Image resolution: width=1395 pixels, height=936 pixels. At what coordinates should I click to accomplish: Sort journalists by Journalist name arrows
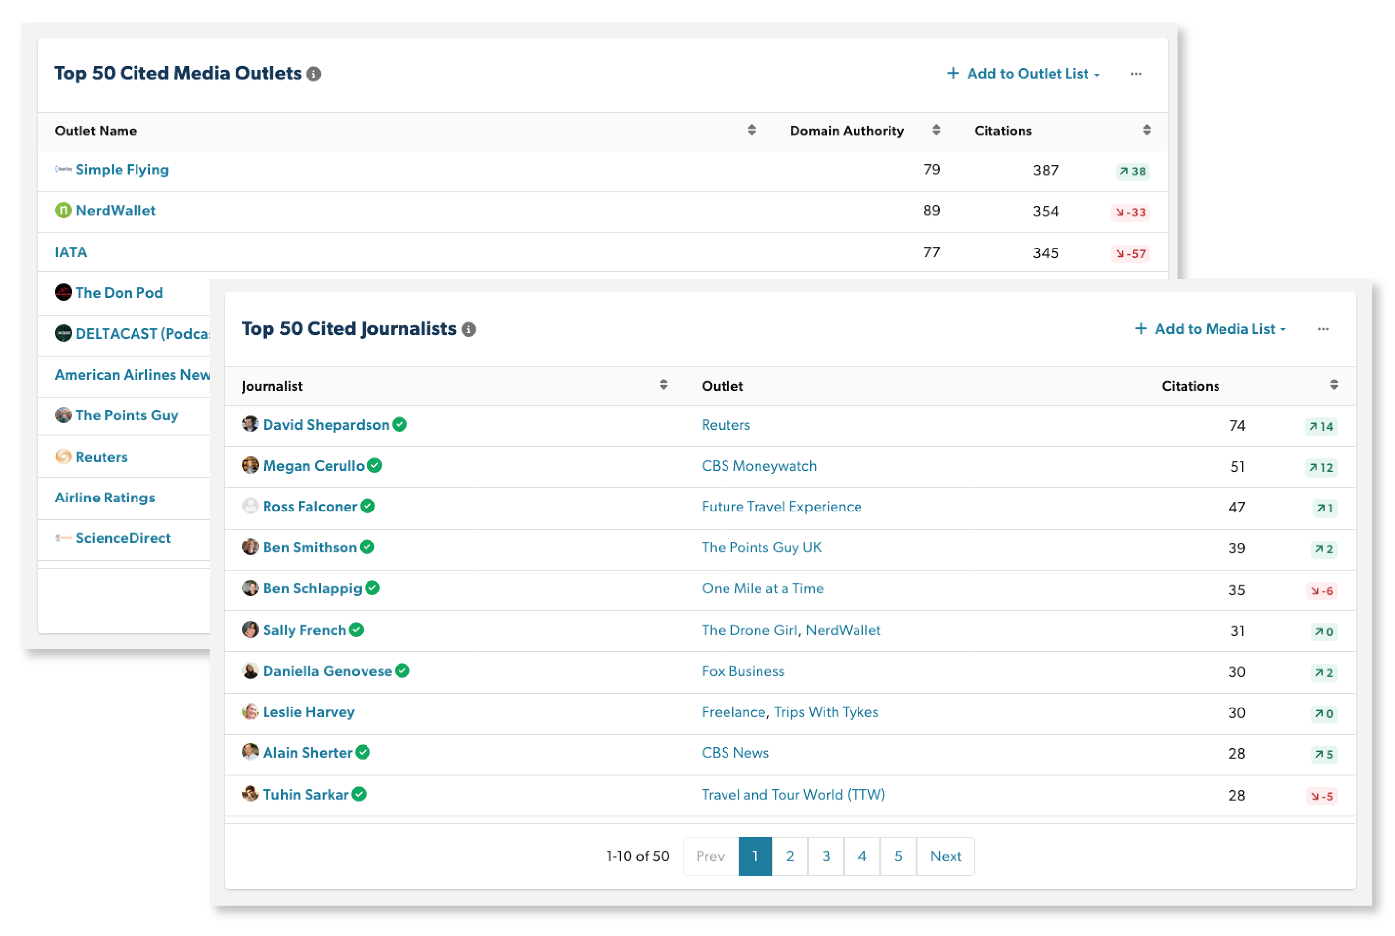tap(664, 385)
